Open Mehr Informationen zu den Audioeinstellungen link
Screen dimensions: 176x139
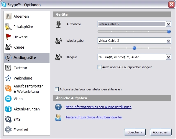click(x=98, y=107)
